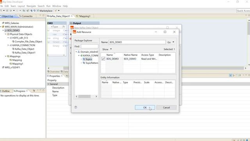Cancel the Add Resource dialog
This screenshot has width=250, height=141.
click(166, 107)
